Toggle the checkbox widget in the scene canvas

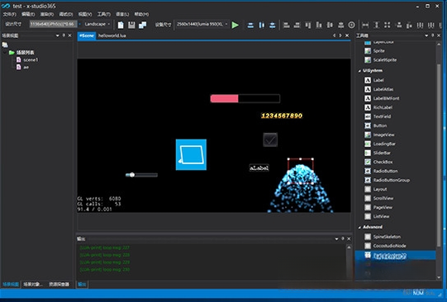tap(270, 139)
